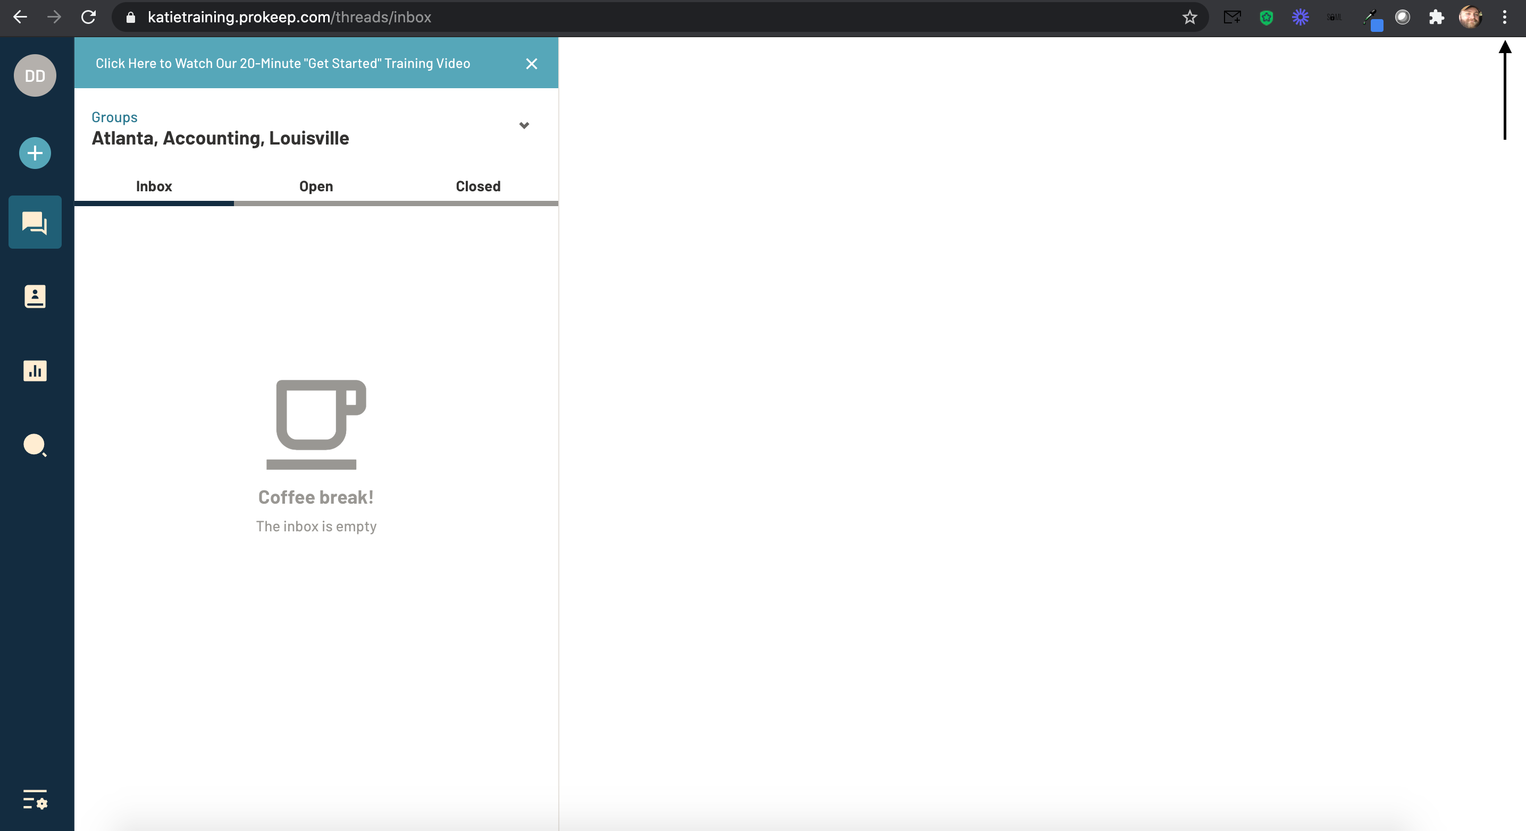Bookmark page with star icon
Image resolution: width=1526 pixels, height=831 pixels.
tap(1189, 17)
